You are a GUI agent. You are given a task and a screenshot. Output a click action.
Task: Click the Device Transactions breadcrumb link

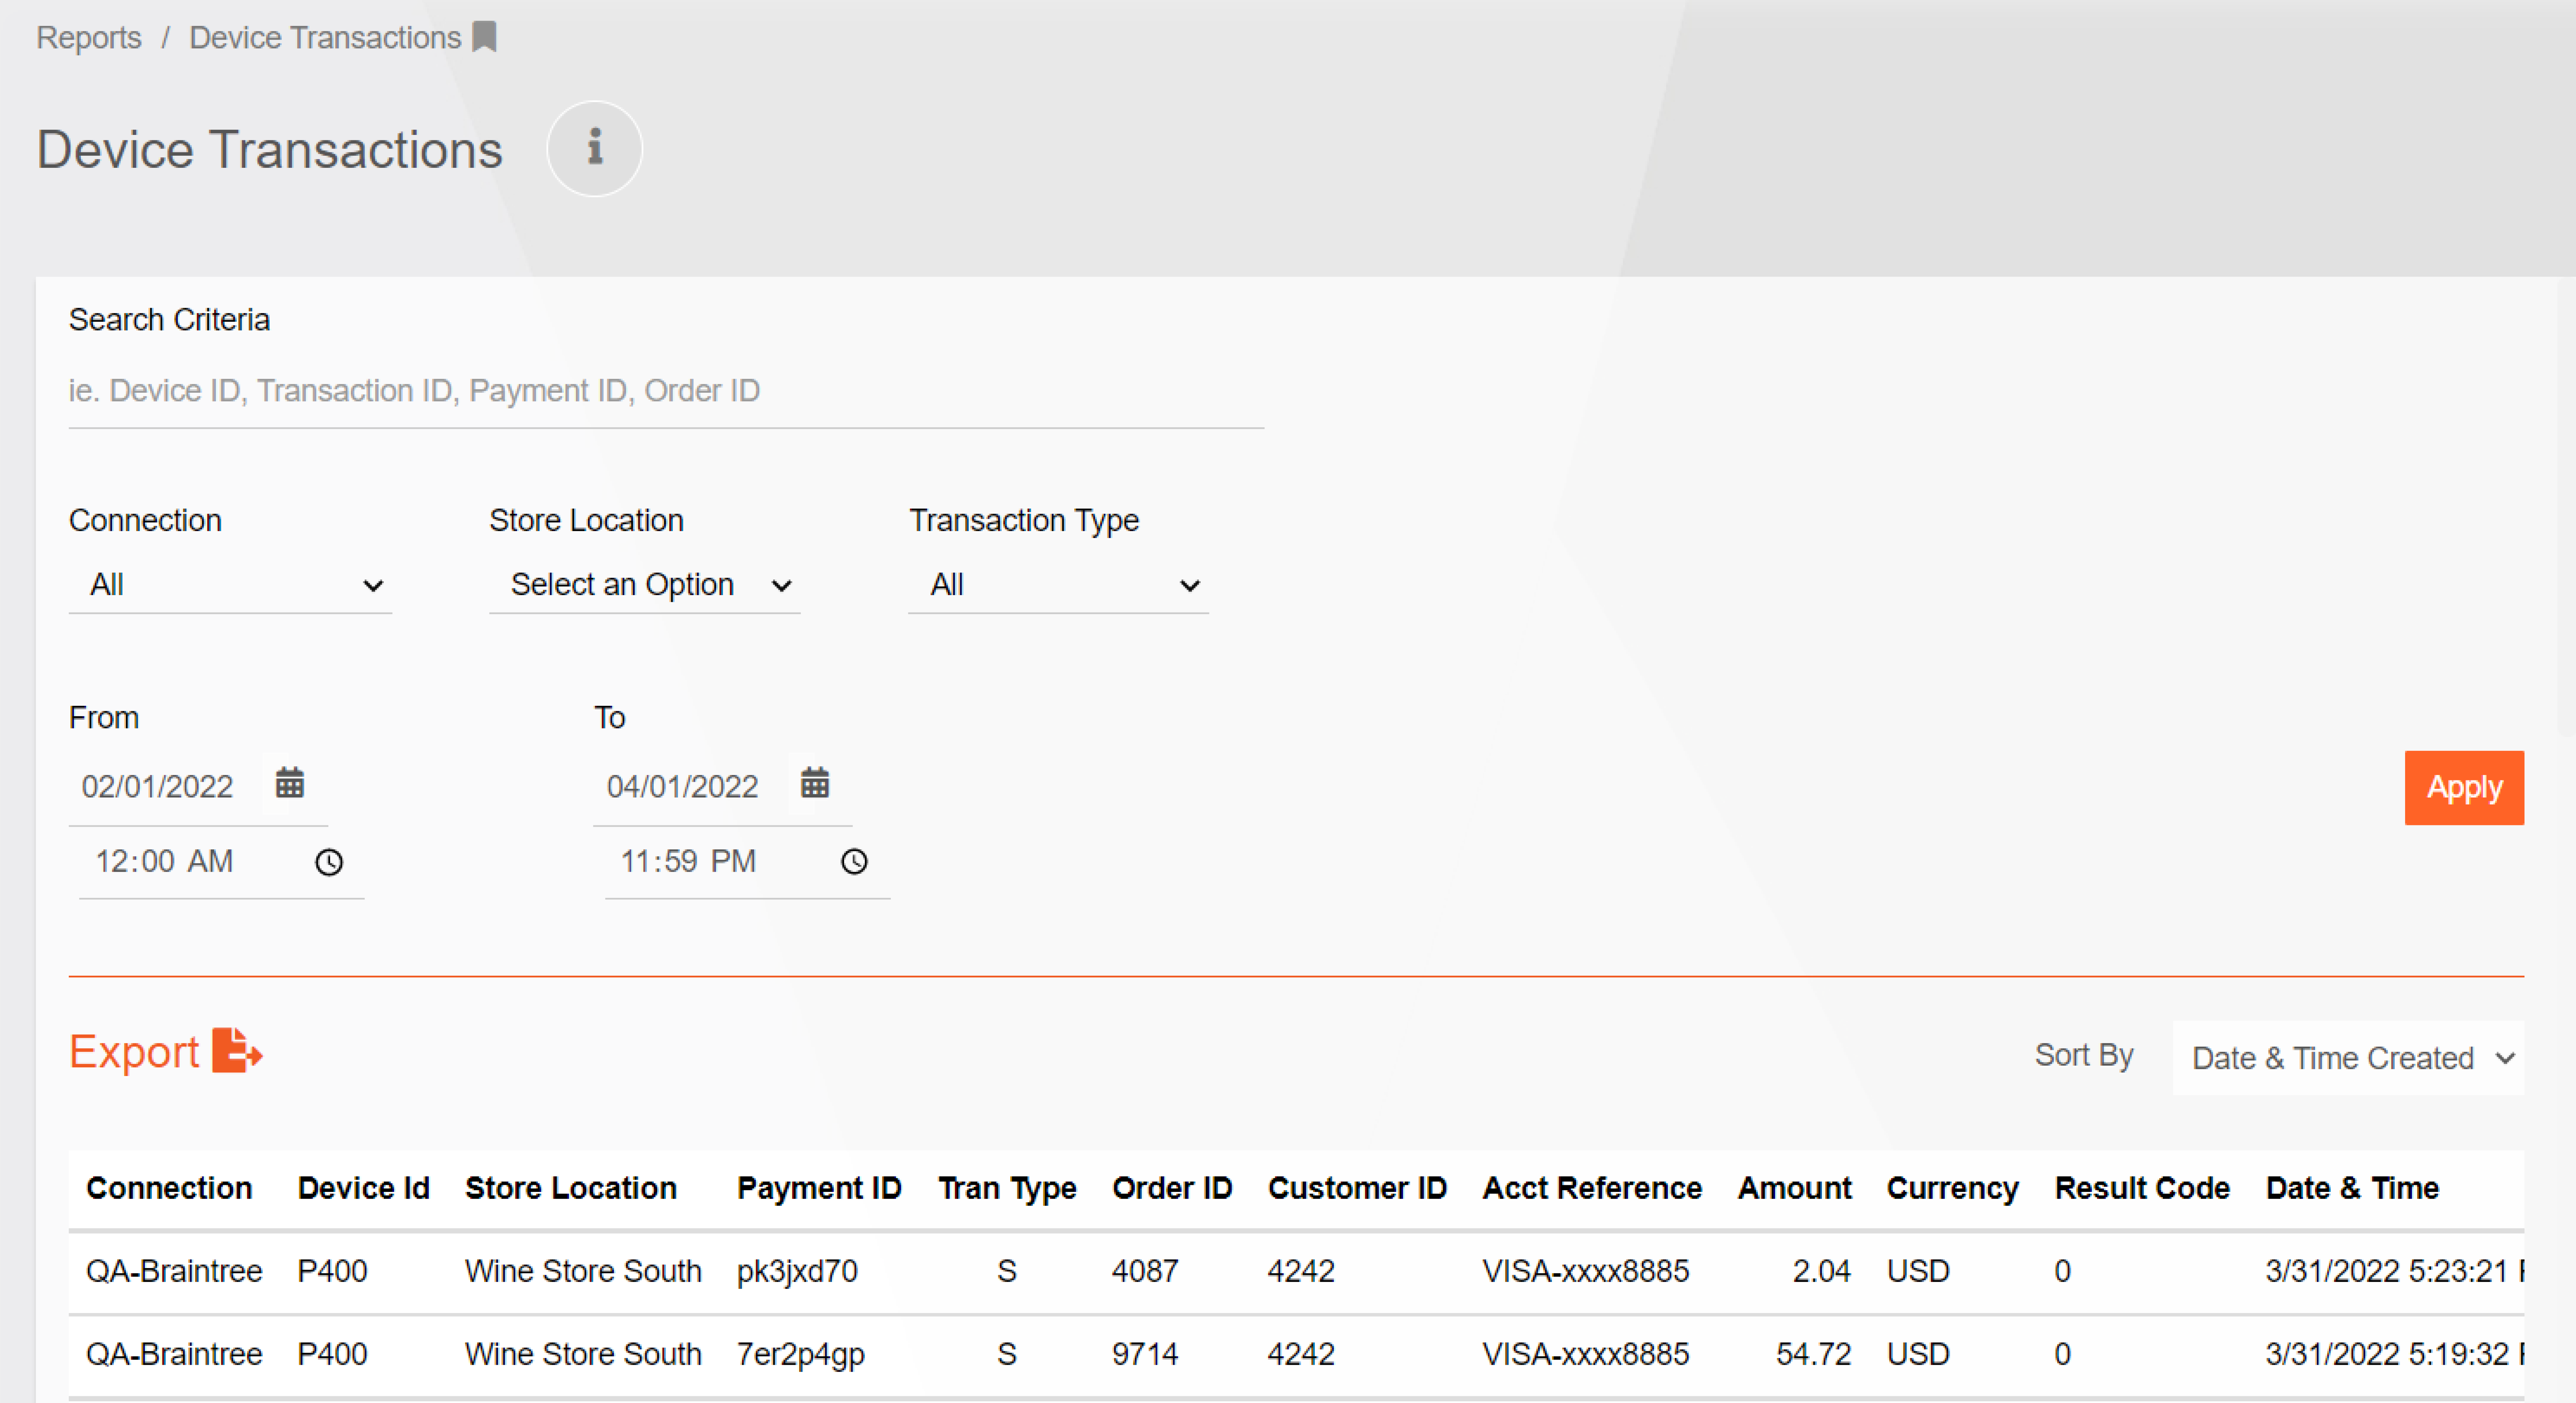click(325, 38)
